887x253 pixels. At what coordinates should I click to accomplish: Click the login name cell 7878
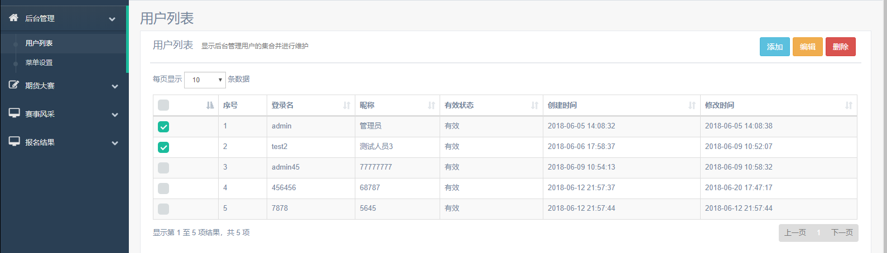pyautogui.click(x=280, y=208)
